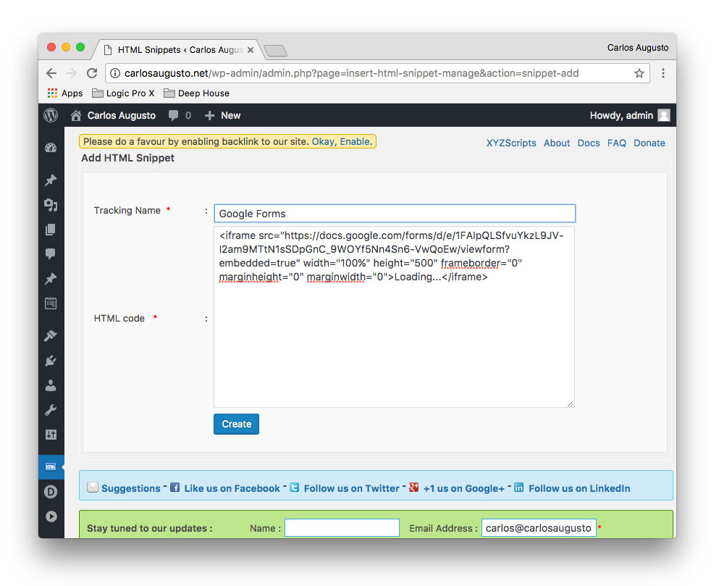This screenshot has width=719, height=586.
Task: Open the WordPress Dashboard sidebar icon
Action: pos(51,148)
